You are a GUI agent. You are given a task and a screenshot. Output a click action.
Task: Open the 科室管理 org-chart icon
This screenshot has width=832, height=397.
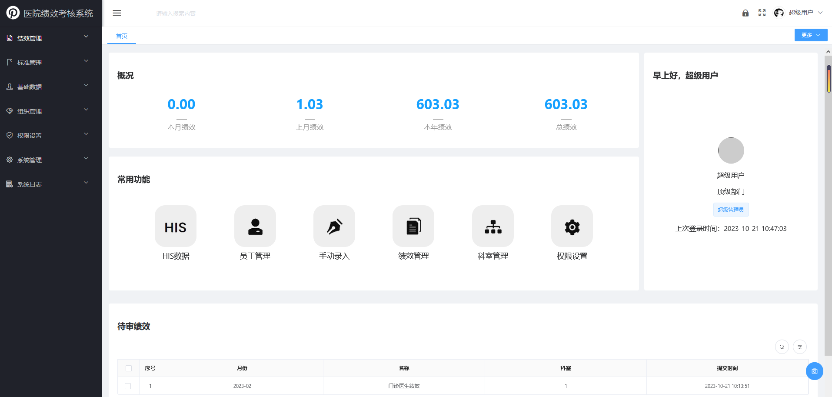[x=493, y=226]
